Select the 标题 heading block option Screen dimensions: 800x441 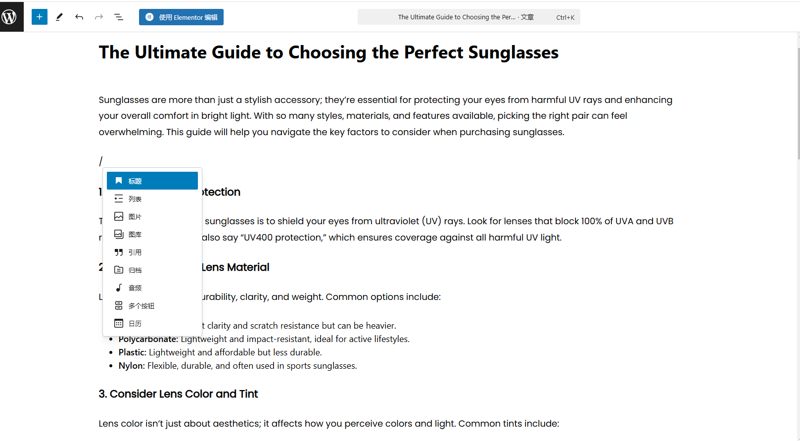[x=152, y=181]
